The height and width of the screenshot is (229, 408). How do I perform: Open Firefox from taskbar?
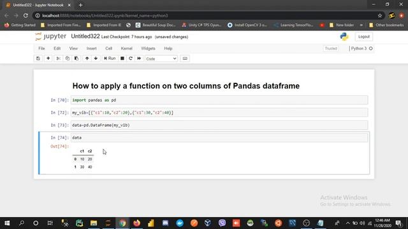136,223
